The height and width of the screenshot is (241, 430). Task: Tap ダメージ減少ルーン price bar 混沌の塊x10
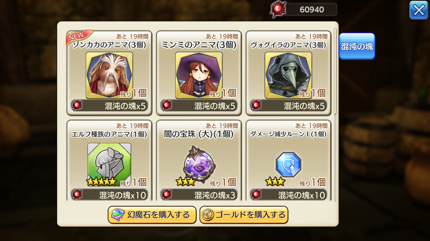(x=288, y=195)
